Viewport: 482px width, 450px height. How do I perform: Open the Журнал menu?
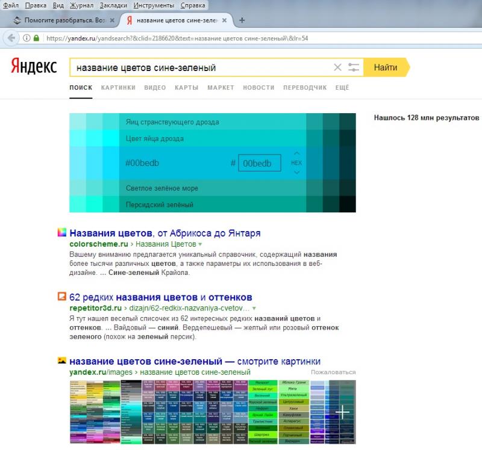(x=81, y=5)
